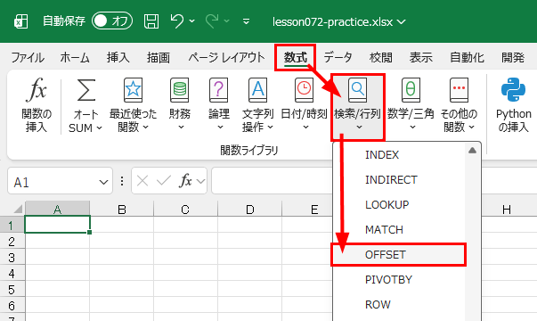The height and width of the screenshot is (321, 537).
Task: Select column A header
Action: click(57, 209)
